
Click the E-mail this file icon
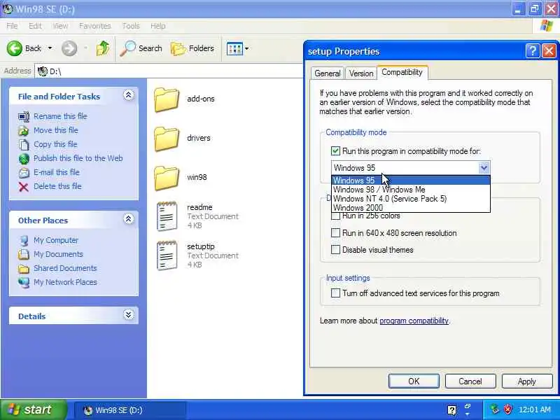click(24, 172)
